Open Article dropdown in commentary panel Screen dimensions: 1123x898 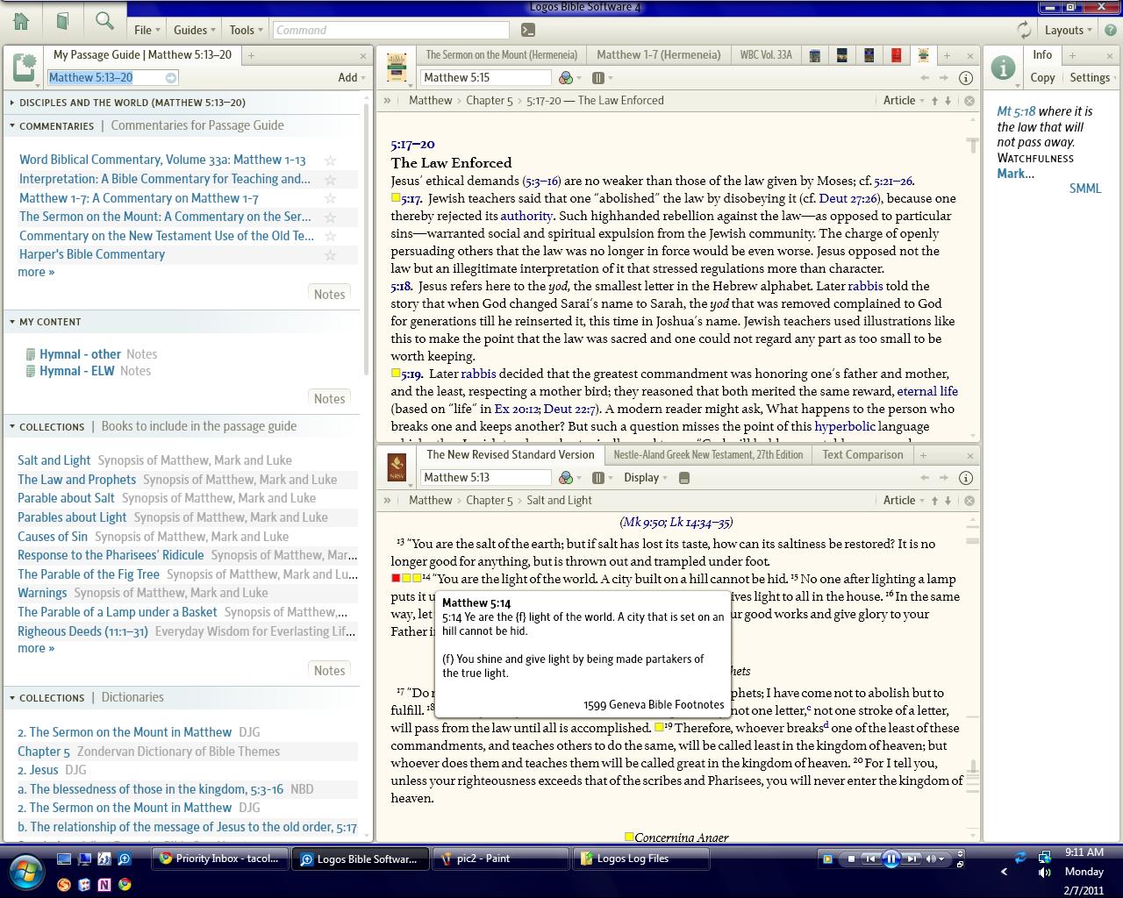coord(904,101)
